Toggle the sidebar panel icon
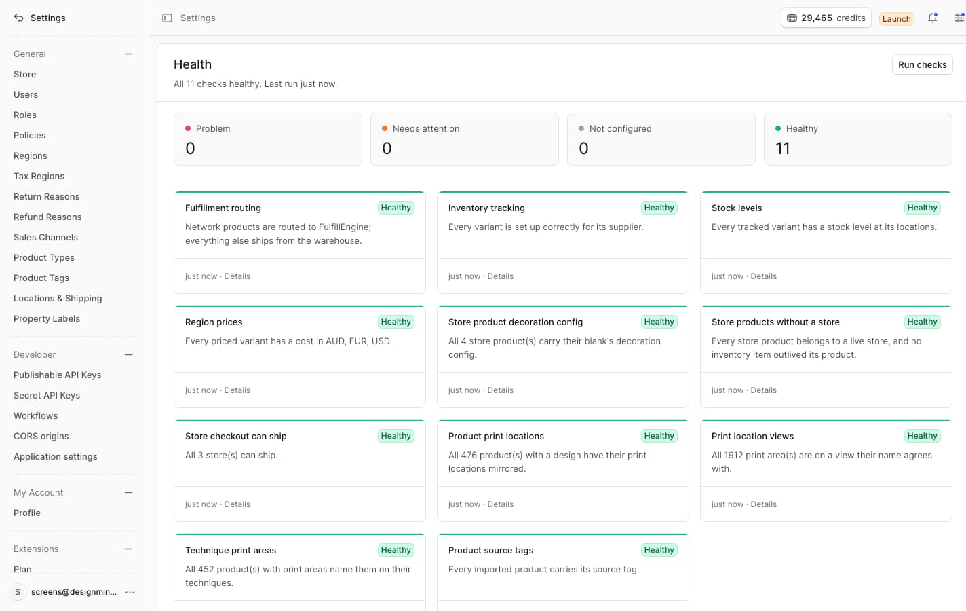 [167, 18]
